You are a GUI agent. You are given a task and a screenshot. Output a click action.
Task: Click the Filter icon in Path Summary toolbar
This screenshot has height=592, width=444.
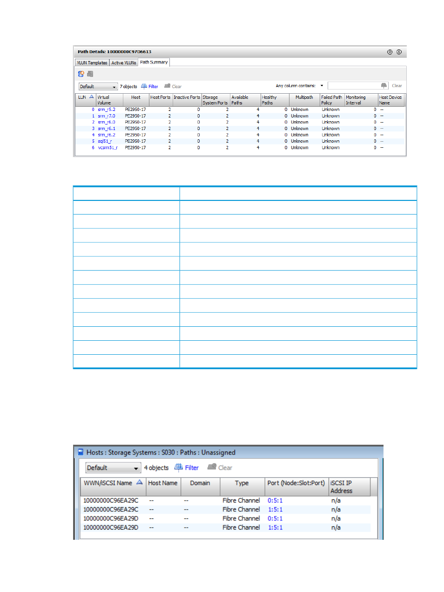point(144,86)
